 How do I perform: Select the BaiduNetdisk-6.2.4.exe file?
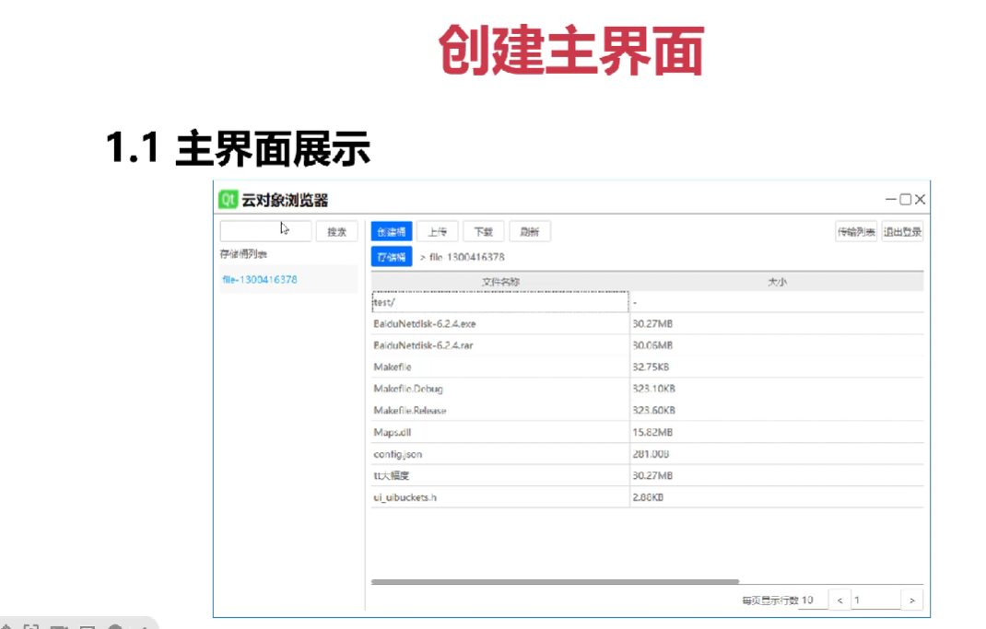point(500,323)
